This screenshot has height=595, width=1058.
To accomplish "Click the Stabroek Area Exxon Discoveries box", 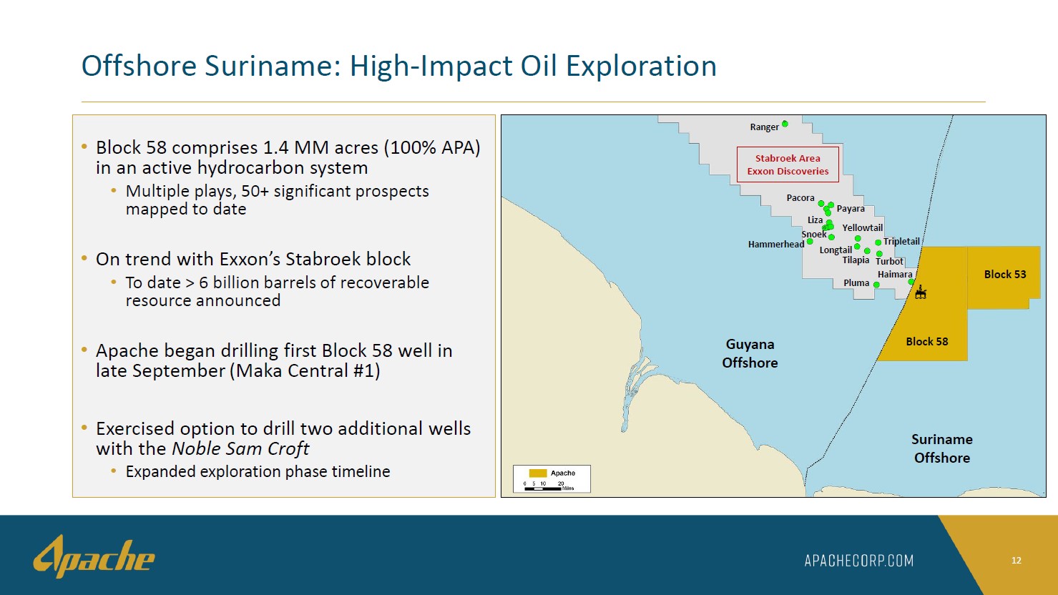I will [x=788, y=164].
